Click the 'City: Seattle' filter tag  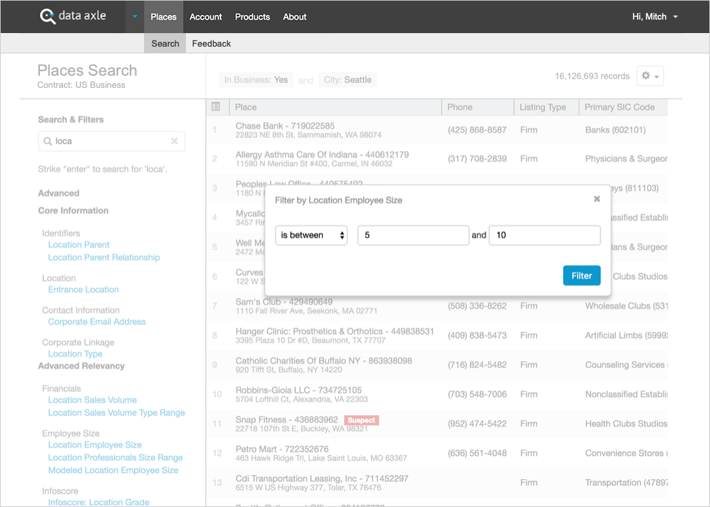pyautogui.click(x=348, y=80)
